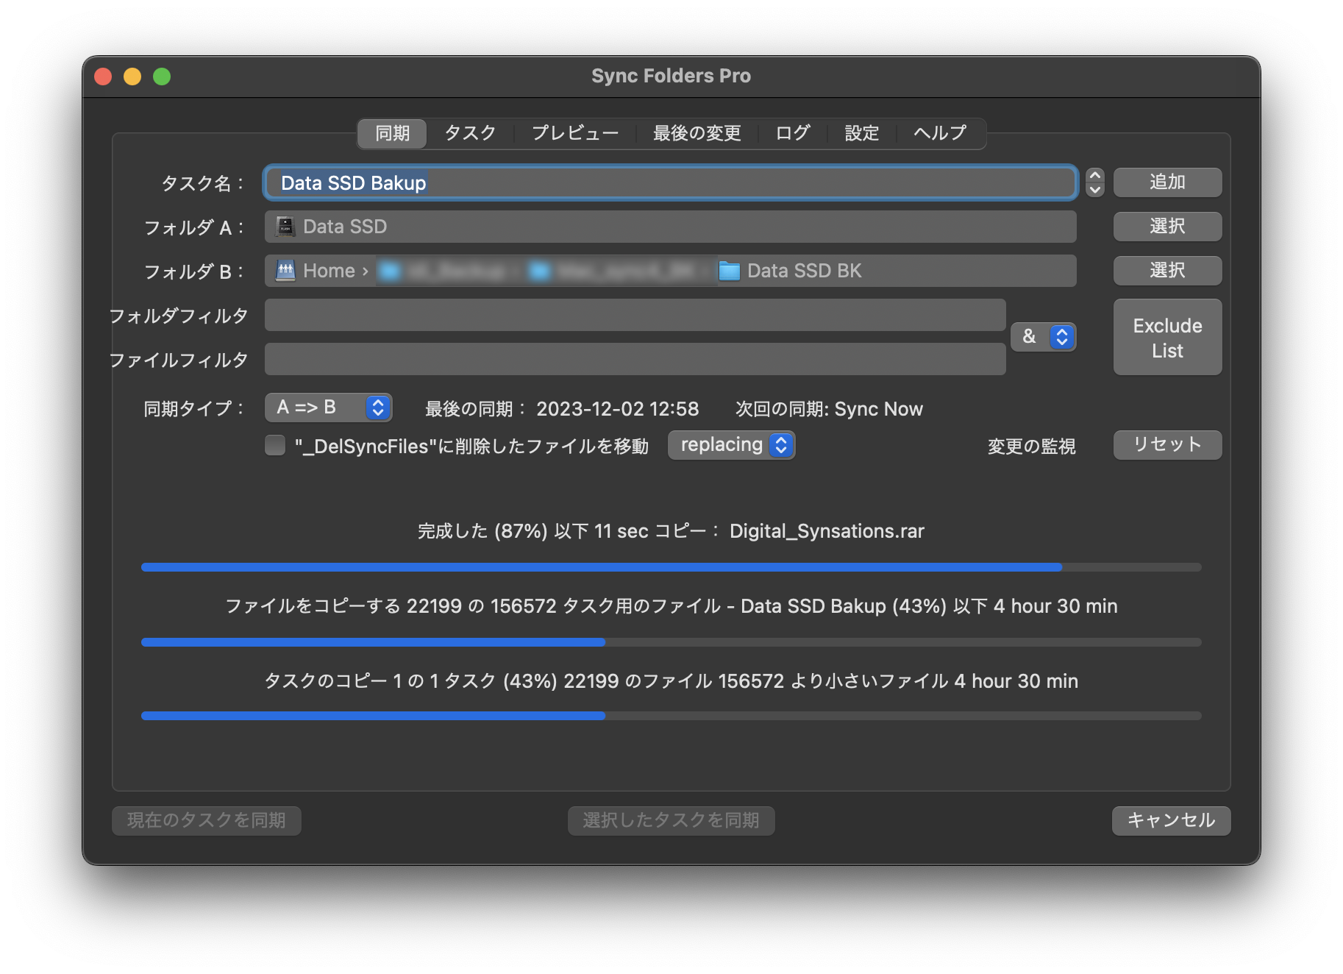Open the & filter combination dropdown
The height and width of the screenshot is (974, 1343).
point(1043,336)
